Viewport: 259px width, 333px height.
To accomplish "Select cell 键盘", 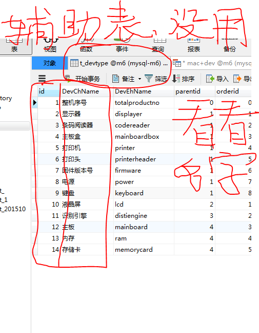I will pyautogui.click(x=87, y=193).
